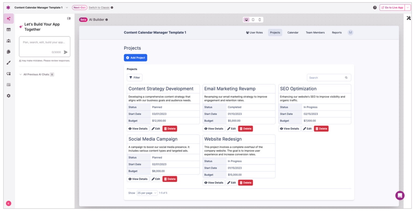This screenshot has height=211, width=415.
Task: Delete the SEO Optimization project
Action: [x=321, y=129]
